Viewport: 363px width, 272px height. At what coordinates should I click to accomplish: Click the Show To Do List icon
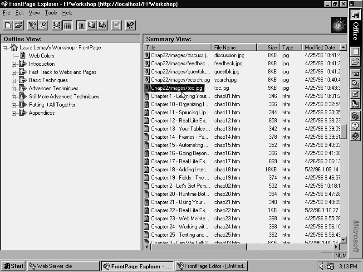(x=44, y=25)
